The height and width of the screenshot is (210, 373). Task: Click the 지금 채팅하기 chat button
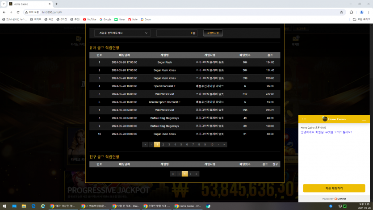(334, 188)
